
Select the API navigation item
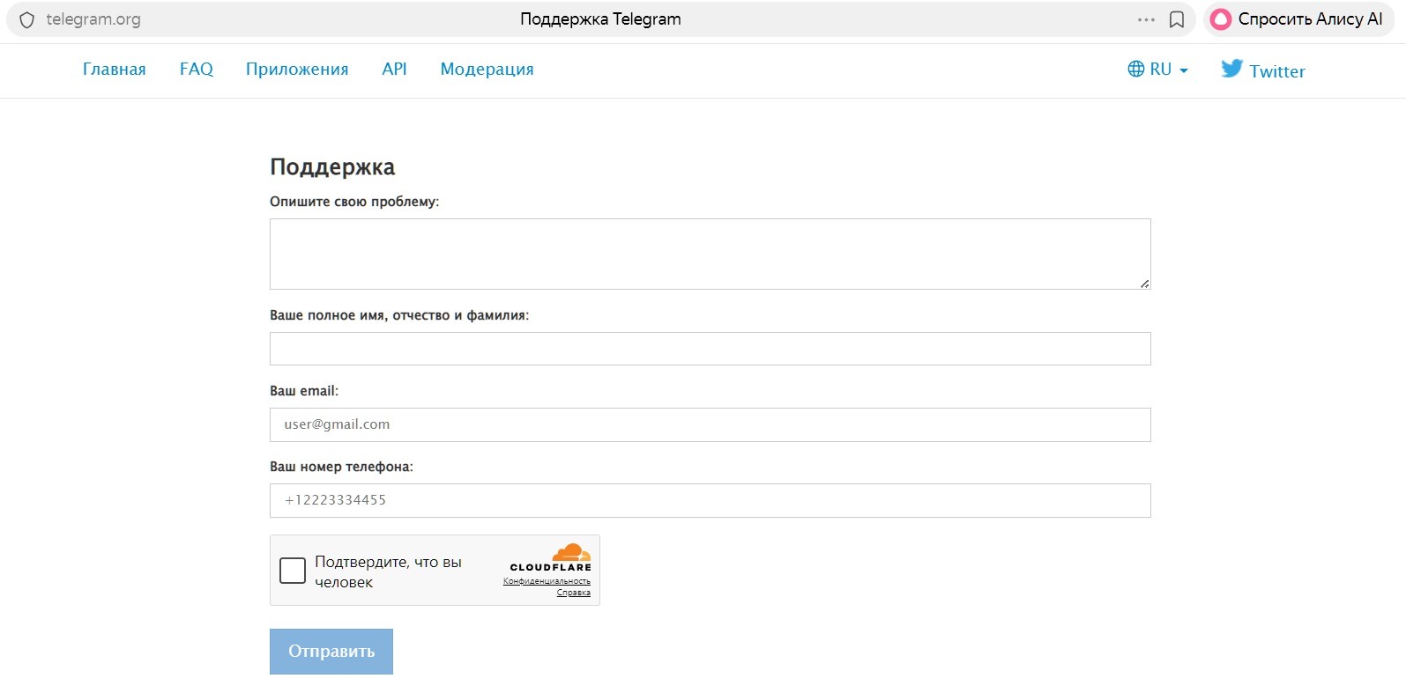(x=394, y=70)
